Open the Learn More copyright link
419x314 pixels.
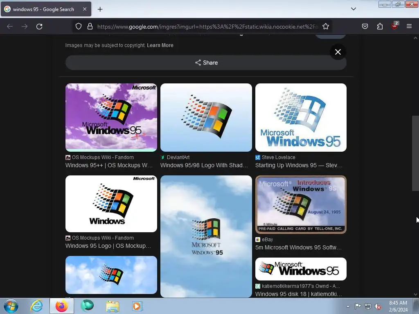click(160, 45)
